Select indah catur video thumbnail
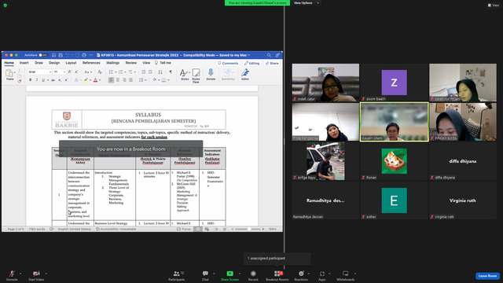 click(325, 83)
